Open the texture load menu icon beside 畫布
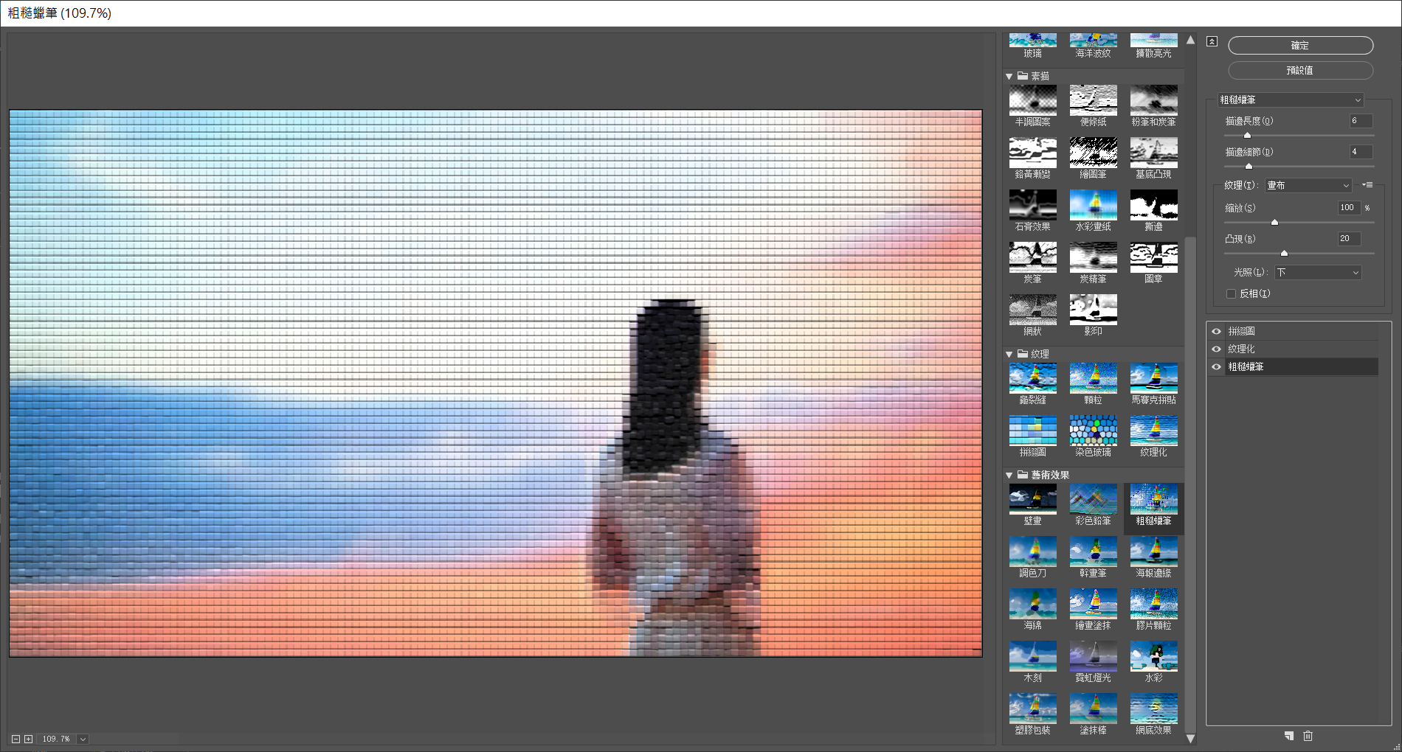 tap(1367, 185)
